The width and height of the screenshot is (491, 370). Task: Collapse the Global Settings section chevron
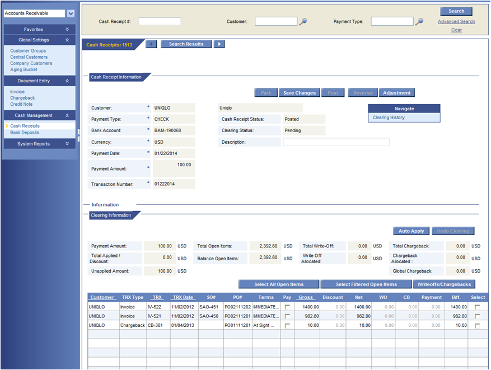click(67, 40)
